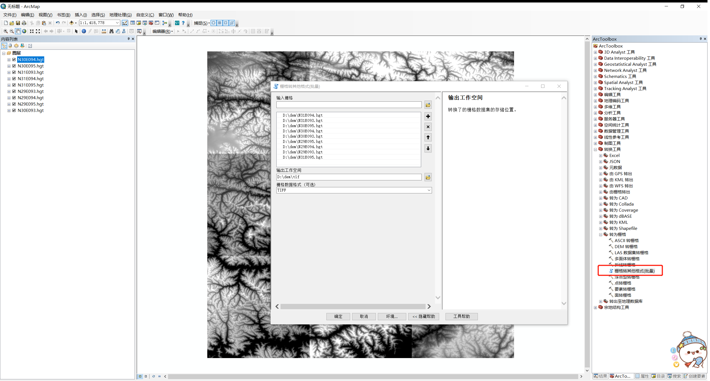Image resolution: width=710 pixels, height=381 pixels.
Task: Click the Find binoculars tool
Action: click(111, 31)
